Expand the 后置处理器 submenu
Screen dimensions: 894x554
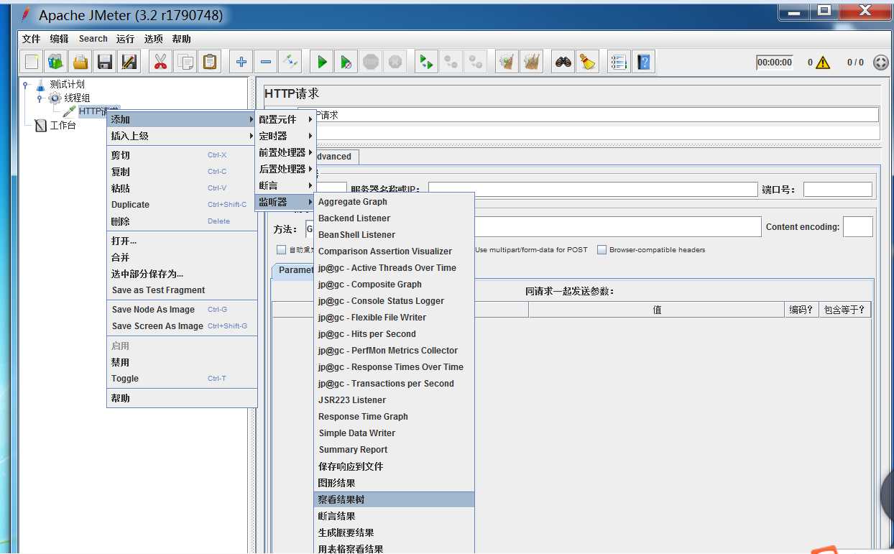click(x=285, y=169)
